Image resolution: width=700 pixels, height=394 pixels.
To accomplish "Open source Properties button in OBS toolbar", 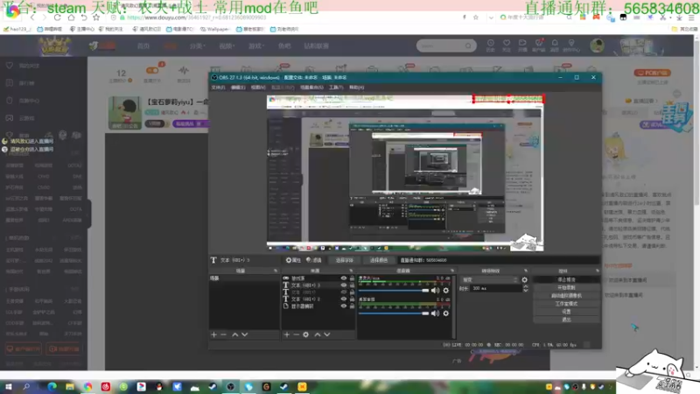I will click(x=293, y=260).
